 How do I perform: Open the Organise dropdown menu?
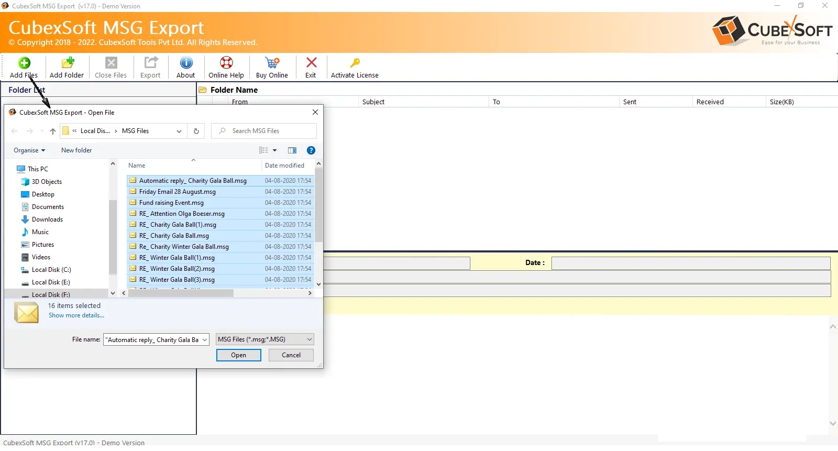[29, 150]
